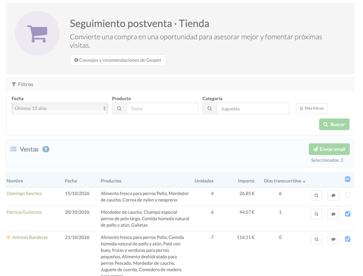
Task: Open Consejos y recomendaciones de Gespet
Action: [x=118, y=60]
